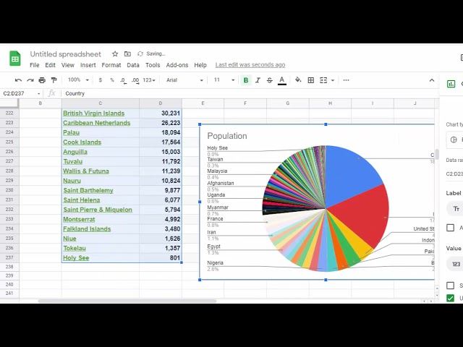
Task: Decrease decimal places icon
Action: [124, 80]
